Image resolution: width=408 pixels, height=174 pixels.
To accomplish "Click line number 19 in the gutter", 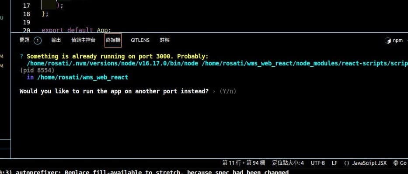I will [27, 22].
